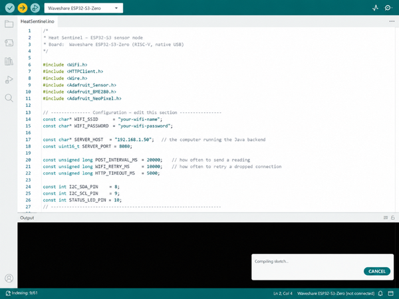399x299 pixels.
Task: Open the notifications bell in status bar
Action: tap(380, 294)
